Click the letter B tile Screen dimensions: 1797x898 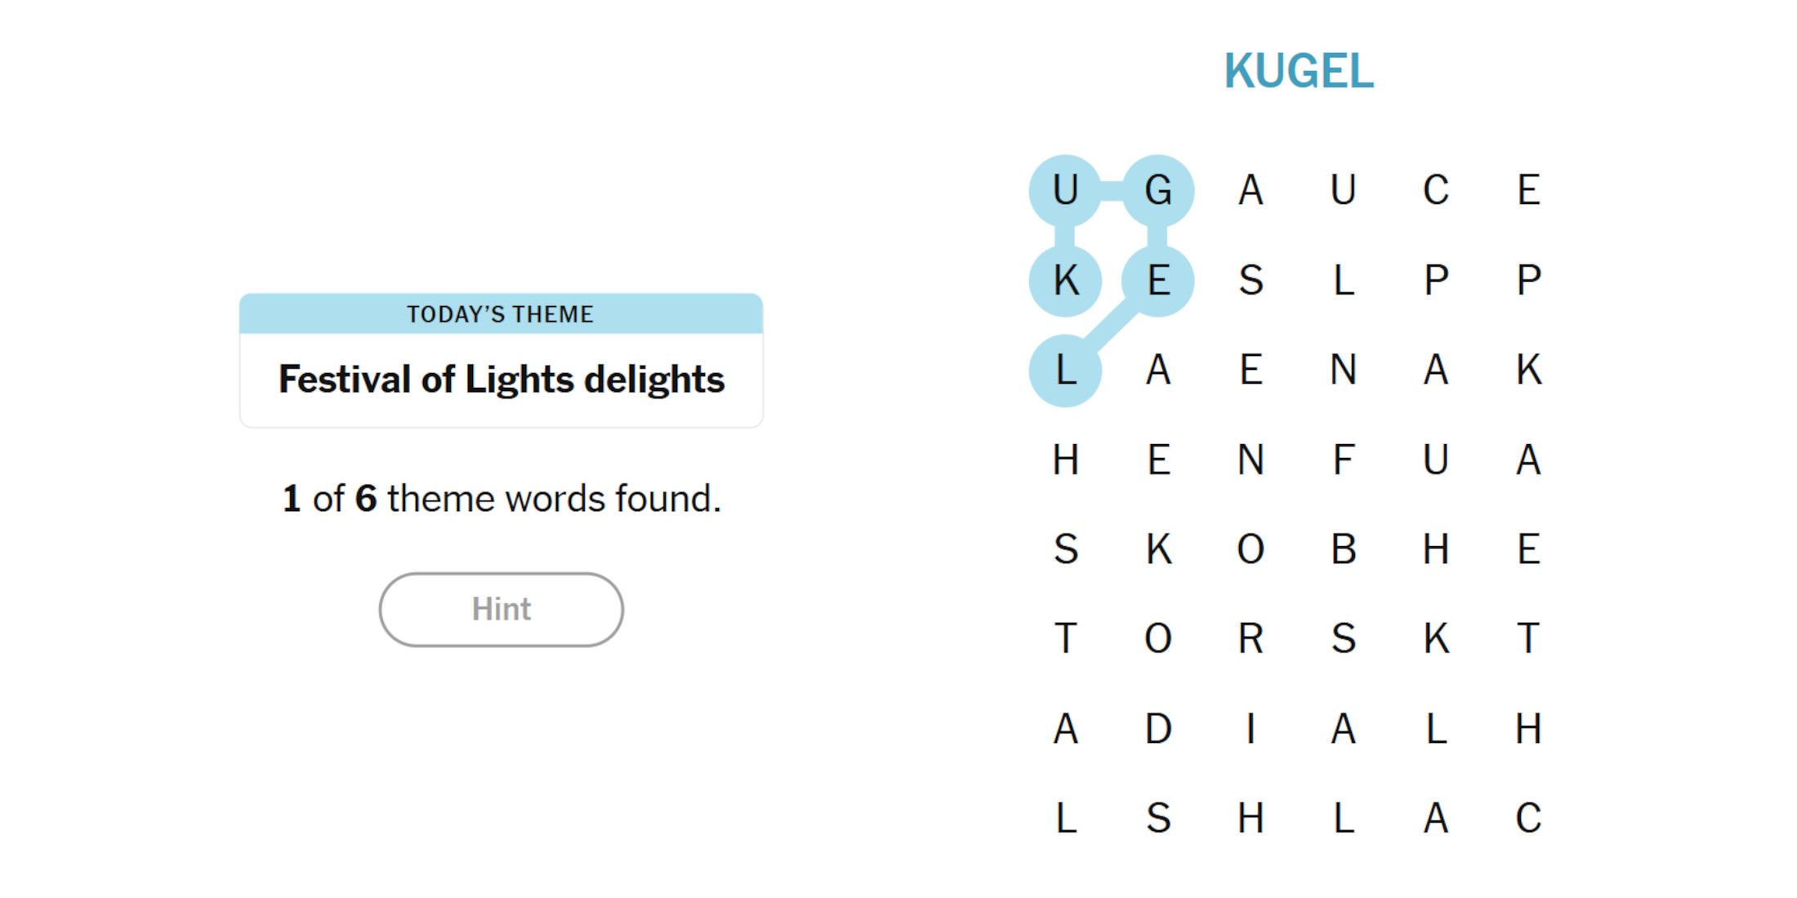[x=1344, y=549]
